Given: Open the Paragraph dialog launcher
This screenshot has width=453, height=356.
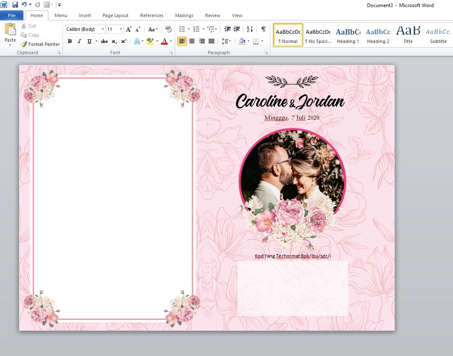Looking at the screenshot, I should [x=266, y=53].
